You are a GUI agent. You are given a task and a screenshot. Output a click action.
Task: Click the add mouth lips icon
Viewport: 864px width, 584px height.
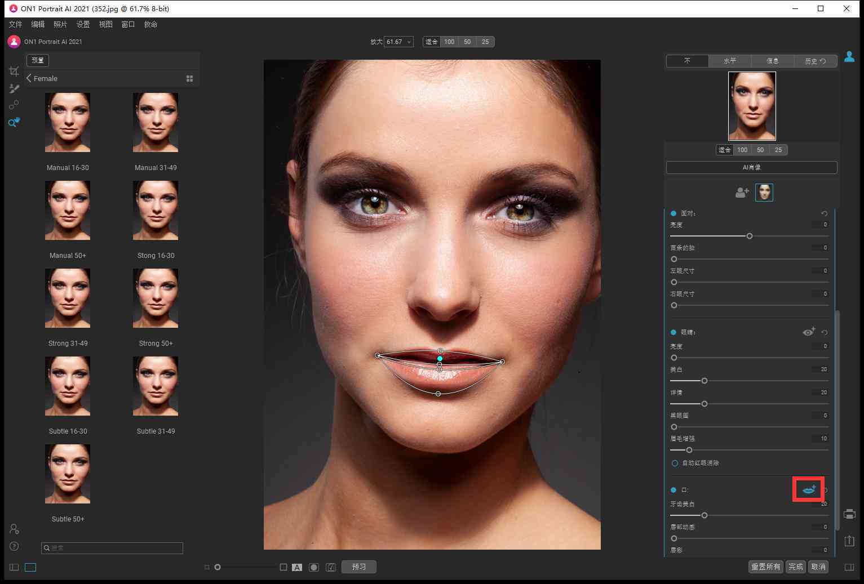tap(809, 489)
